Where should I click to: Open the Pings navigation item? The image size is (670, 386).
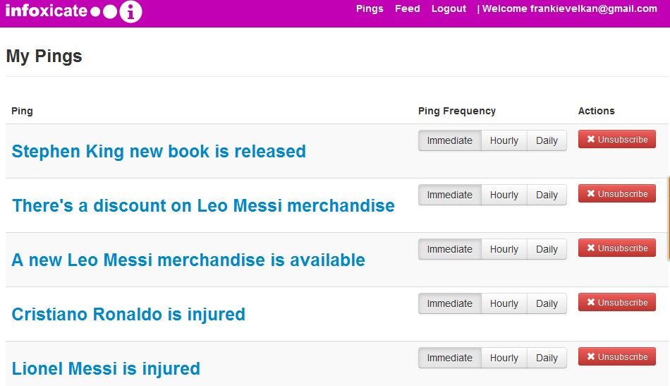(x=370, y=9)
